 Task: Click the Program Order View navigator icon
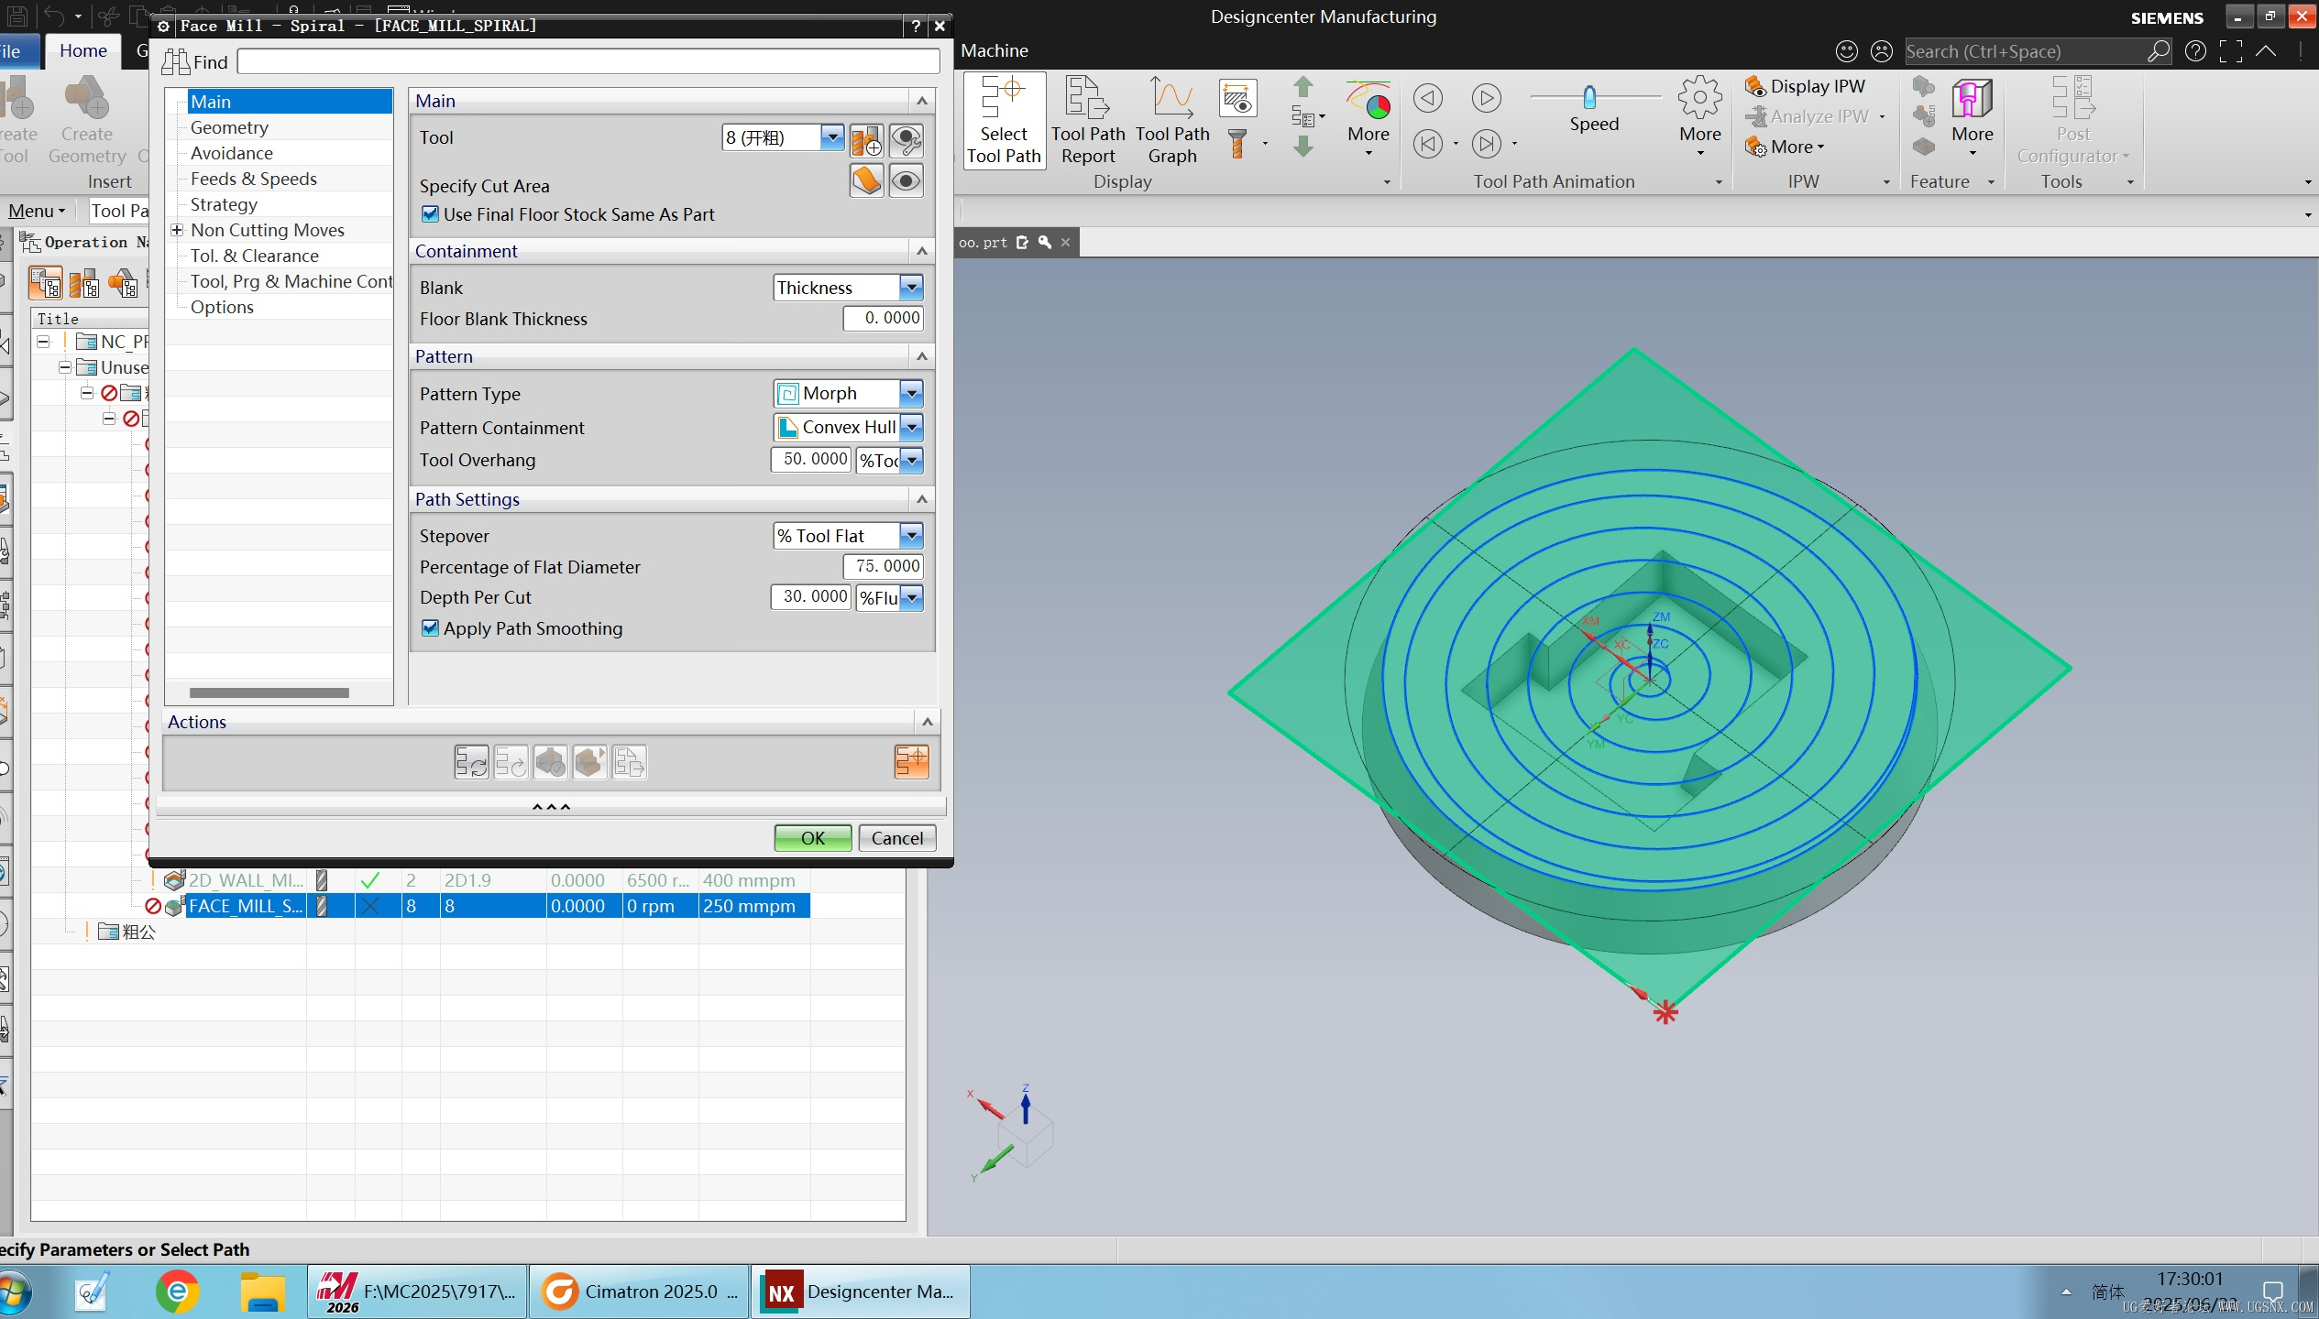[45, 284]
